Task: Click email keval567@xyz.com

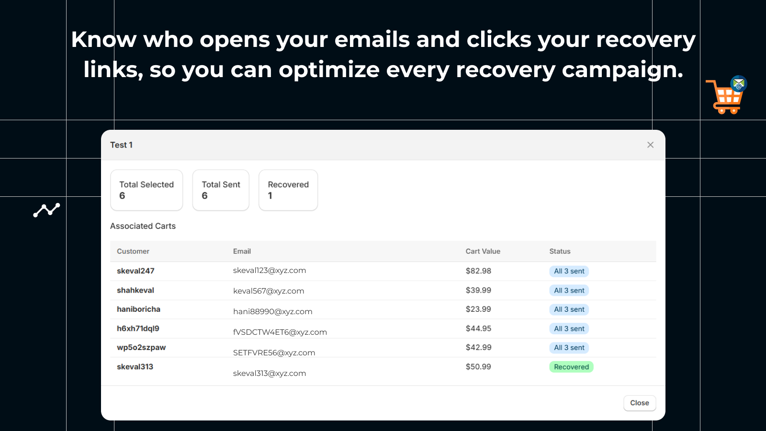Action: coord(269,291)
